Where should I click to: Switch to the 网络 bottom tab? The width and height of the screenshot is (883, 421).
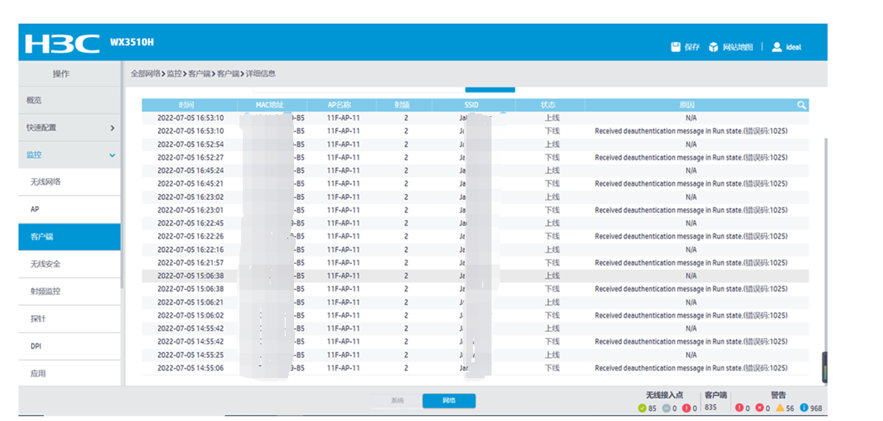point(449,401)
